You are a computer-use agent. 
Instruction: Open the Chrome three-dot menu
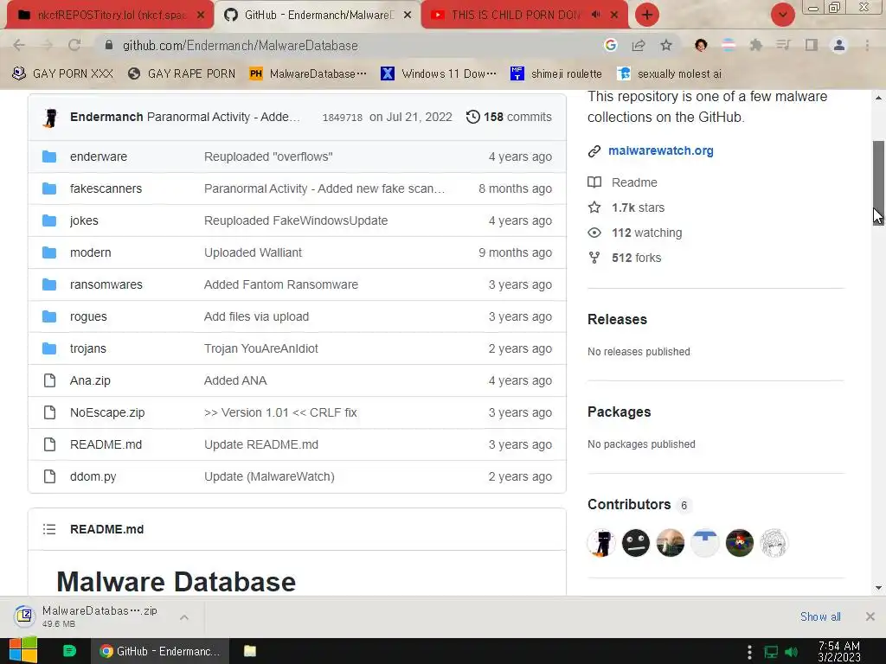tap(867, 45)
